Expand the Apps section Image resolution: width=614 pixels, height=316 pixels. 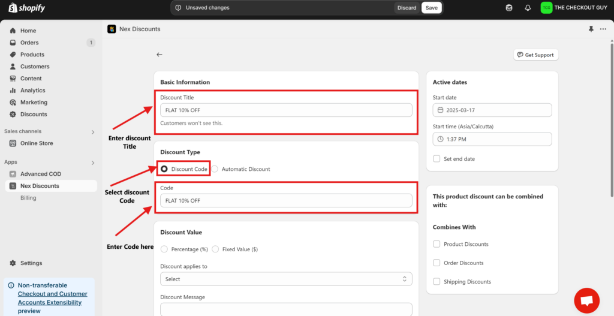(x=93, y=162)
